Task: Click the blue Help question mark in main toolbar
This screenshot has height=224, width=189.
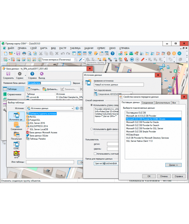Action: tap(112, 53)
